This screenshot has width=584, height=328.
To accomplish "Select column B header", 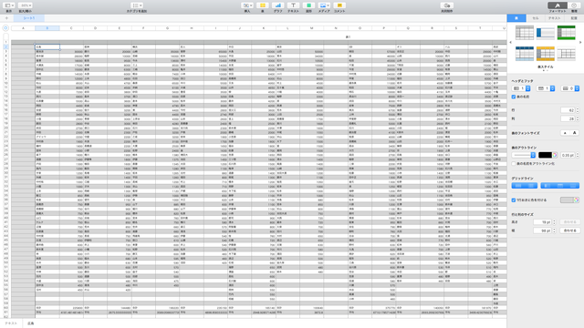I will (47, 28).
